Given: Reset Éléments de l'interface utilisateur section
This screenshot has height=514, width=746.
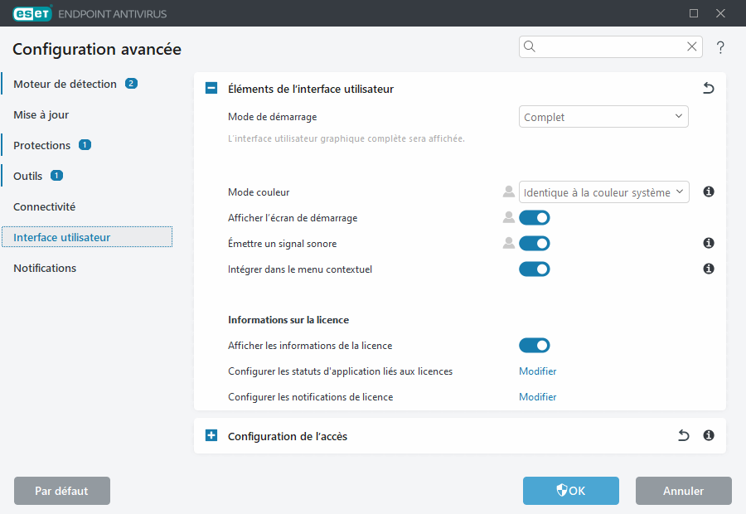Looking at the screenshot, I should [709, 88].
